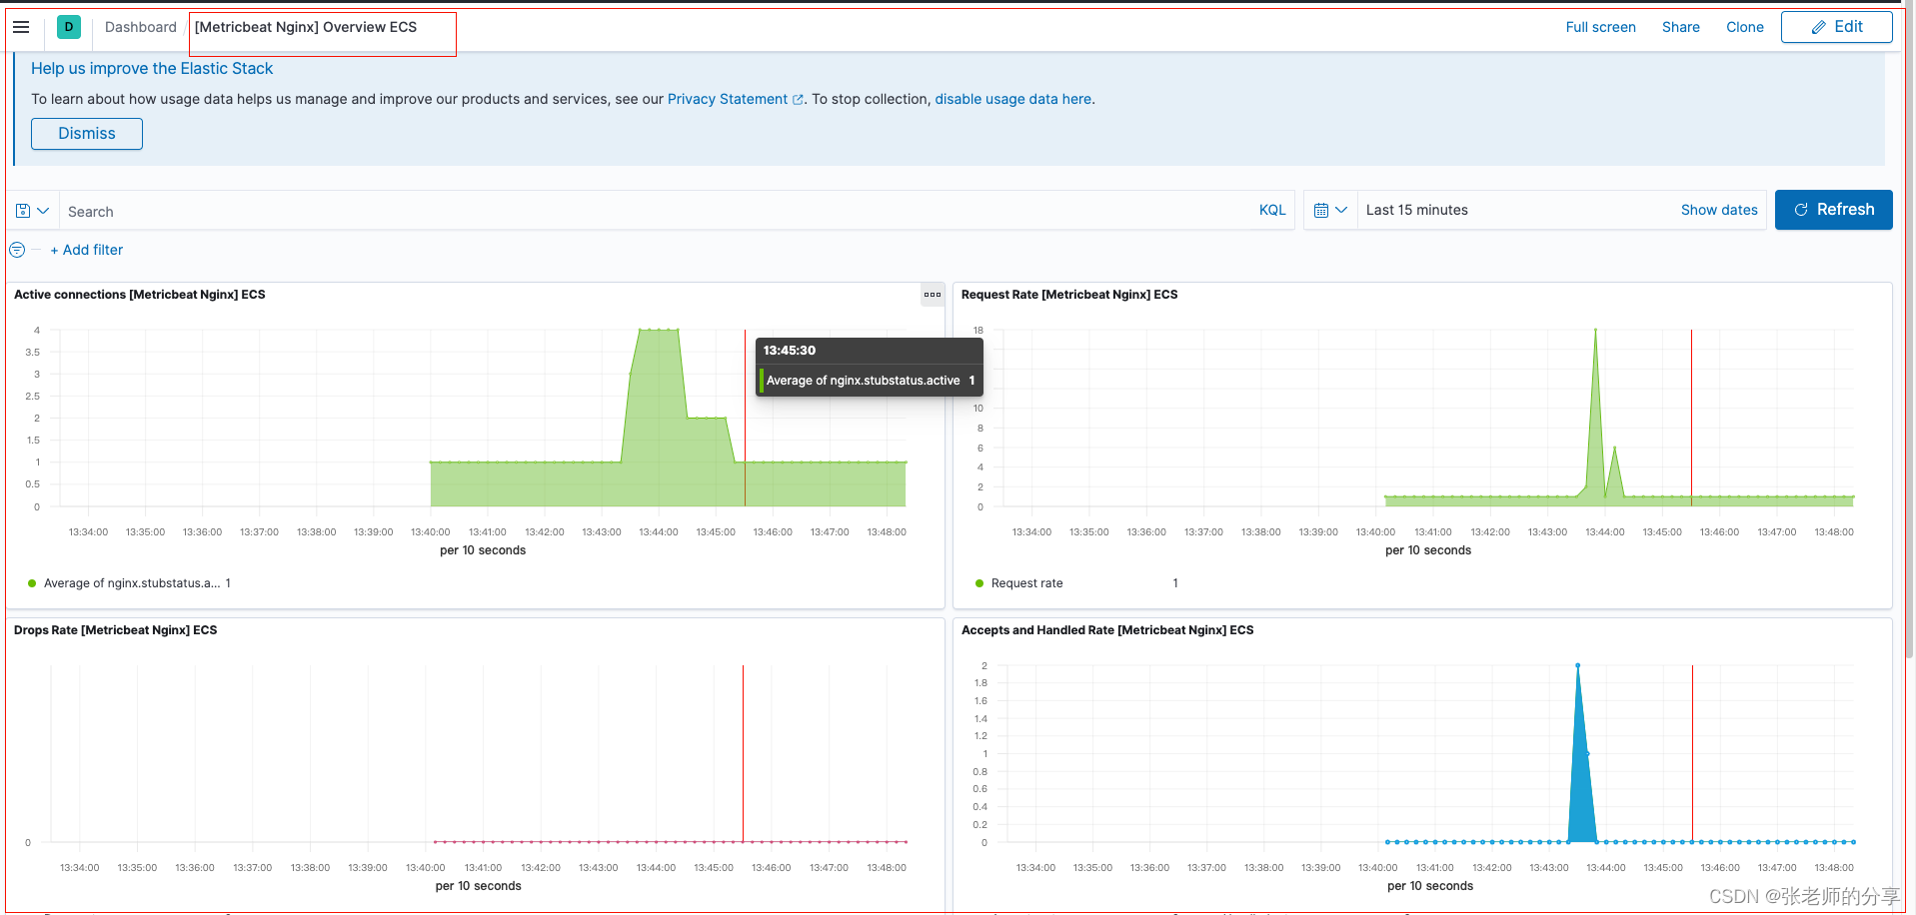Click the Metricbeat Nginx Overview ECS breadcrumb
Viewport: 1916px width, 915px height.
(x=306, y=27)
